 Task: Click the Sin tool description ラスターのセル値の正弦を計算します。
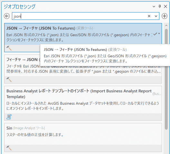[x=35, y=135]
